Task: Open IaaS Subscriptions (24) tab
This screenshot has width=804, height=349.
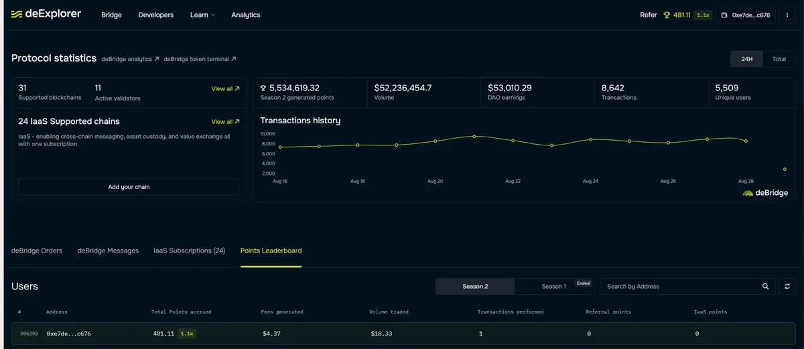Action: pos(190,251)
